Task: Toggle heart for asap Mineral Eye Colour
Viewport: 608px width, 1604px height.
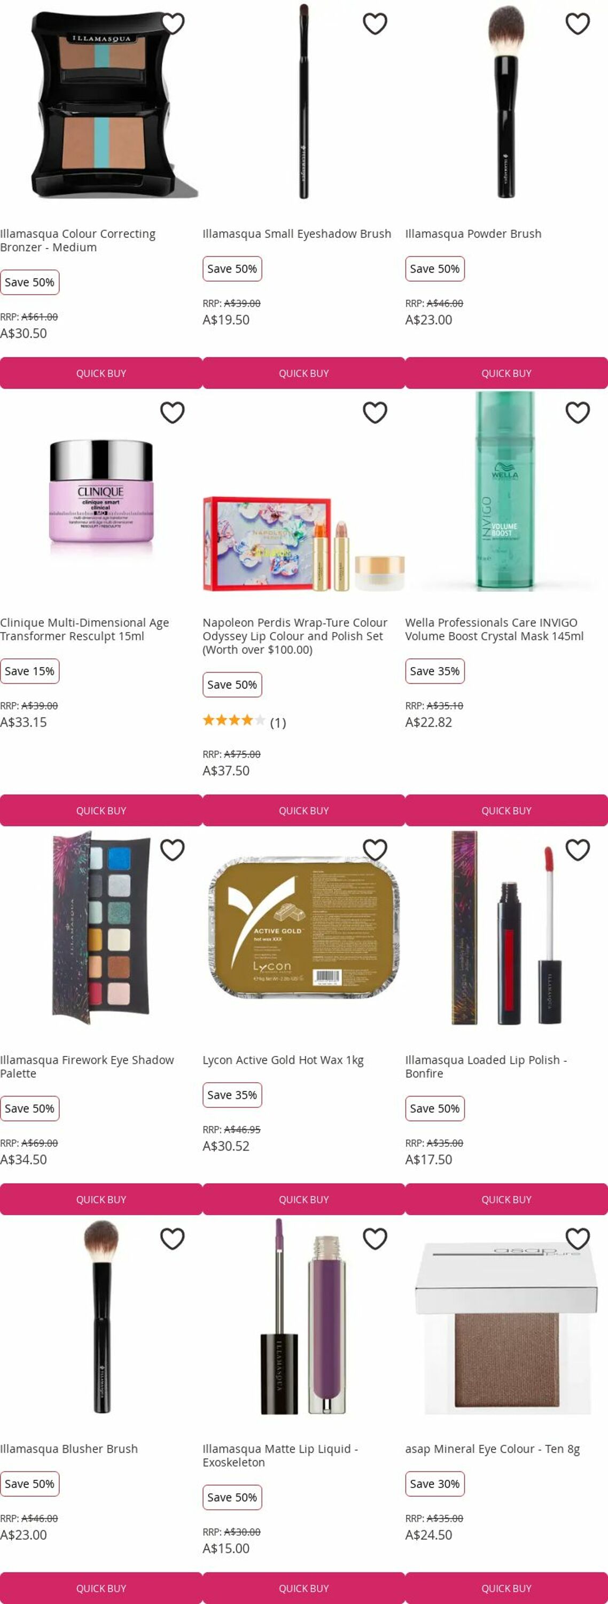Action: [x=578, y=1238]
